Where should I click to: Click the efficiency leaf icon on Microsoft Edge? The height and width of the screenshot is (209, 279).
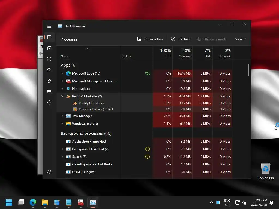coord(147,73)
